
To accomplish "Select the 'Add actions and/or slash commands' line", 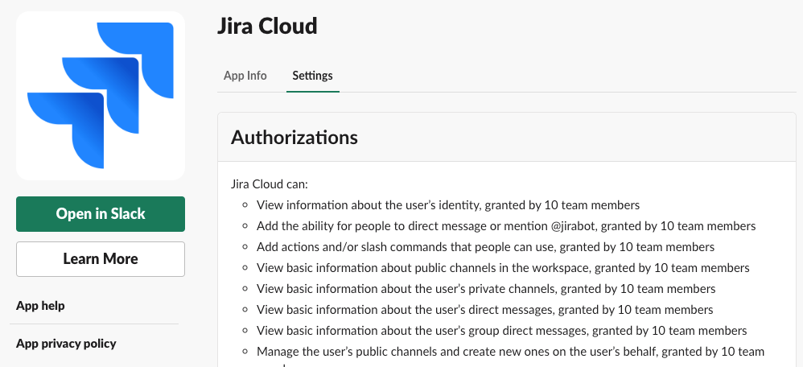I will tap(485, 247).
